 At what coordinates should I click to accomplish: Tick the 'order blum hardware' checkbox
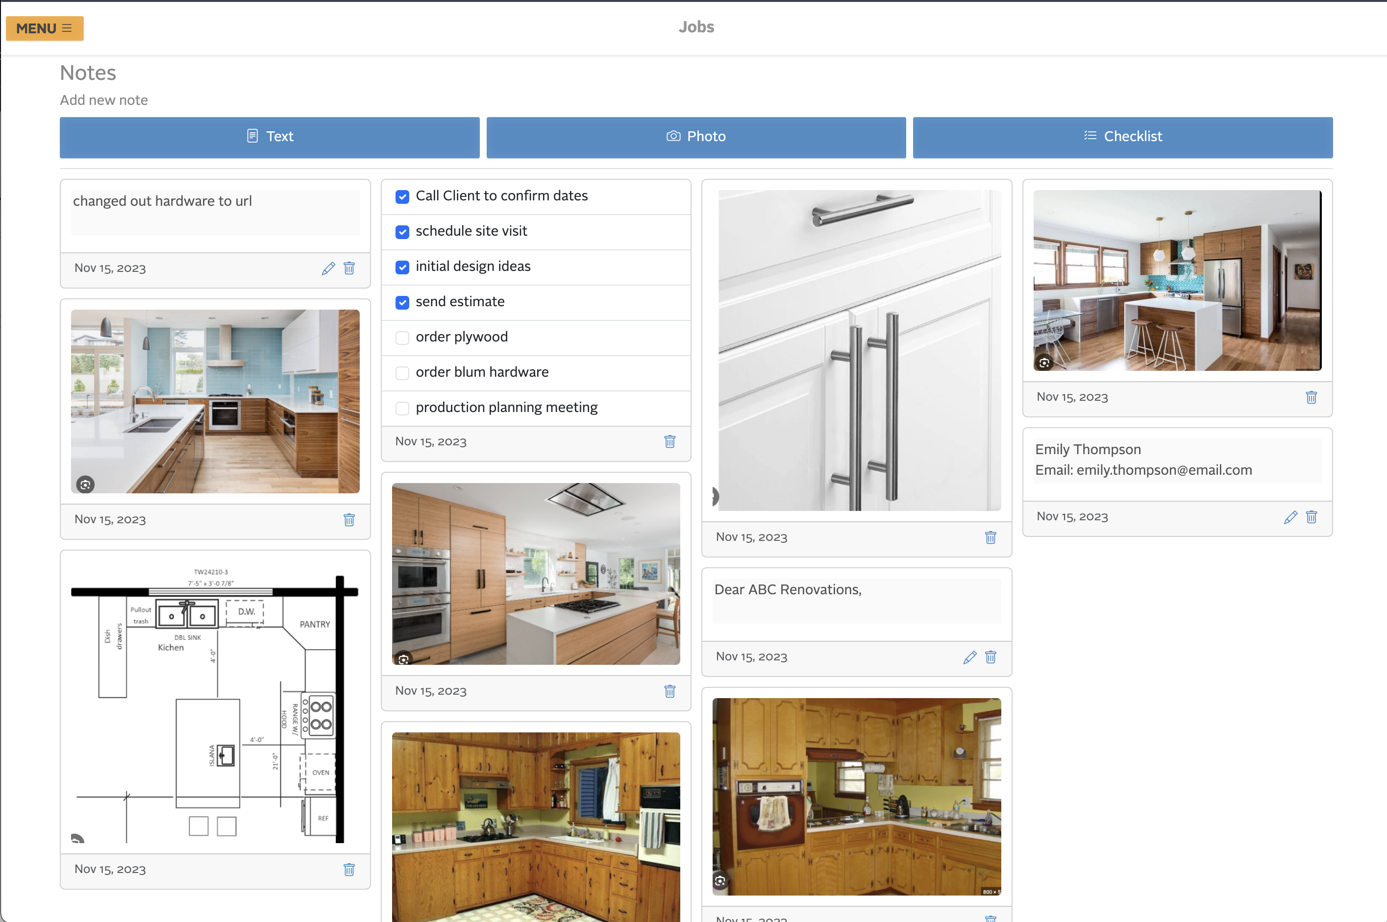[402, 373]
